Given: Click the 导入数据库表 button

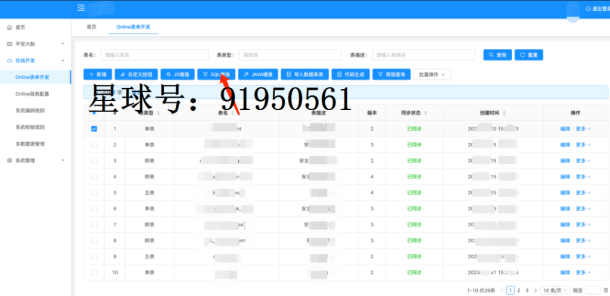Looking at the screenshot, I should [x=305, y=74].
